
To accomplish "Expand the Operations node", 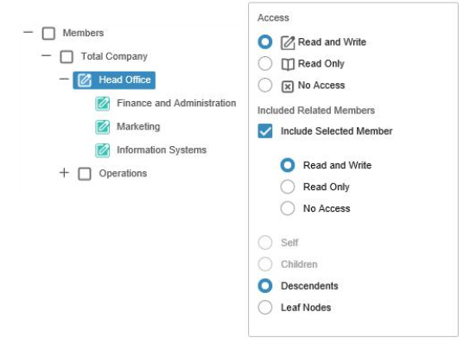I will pos(64,173).
